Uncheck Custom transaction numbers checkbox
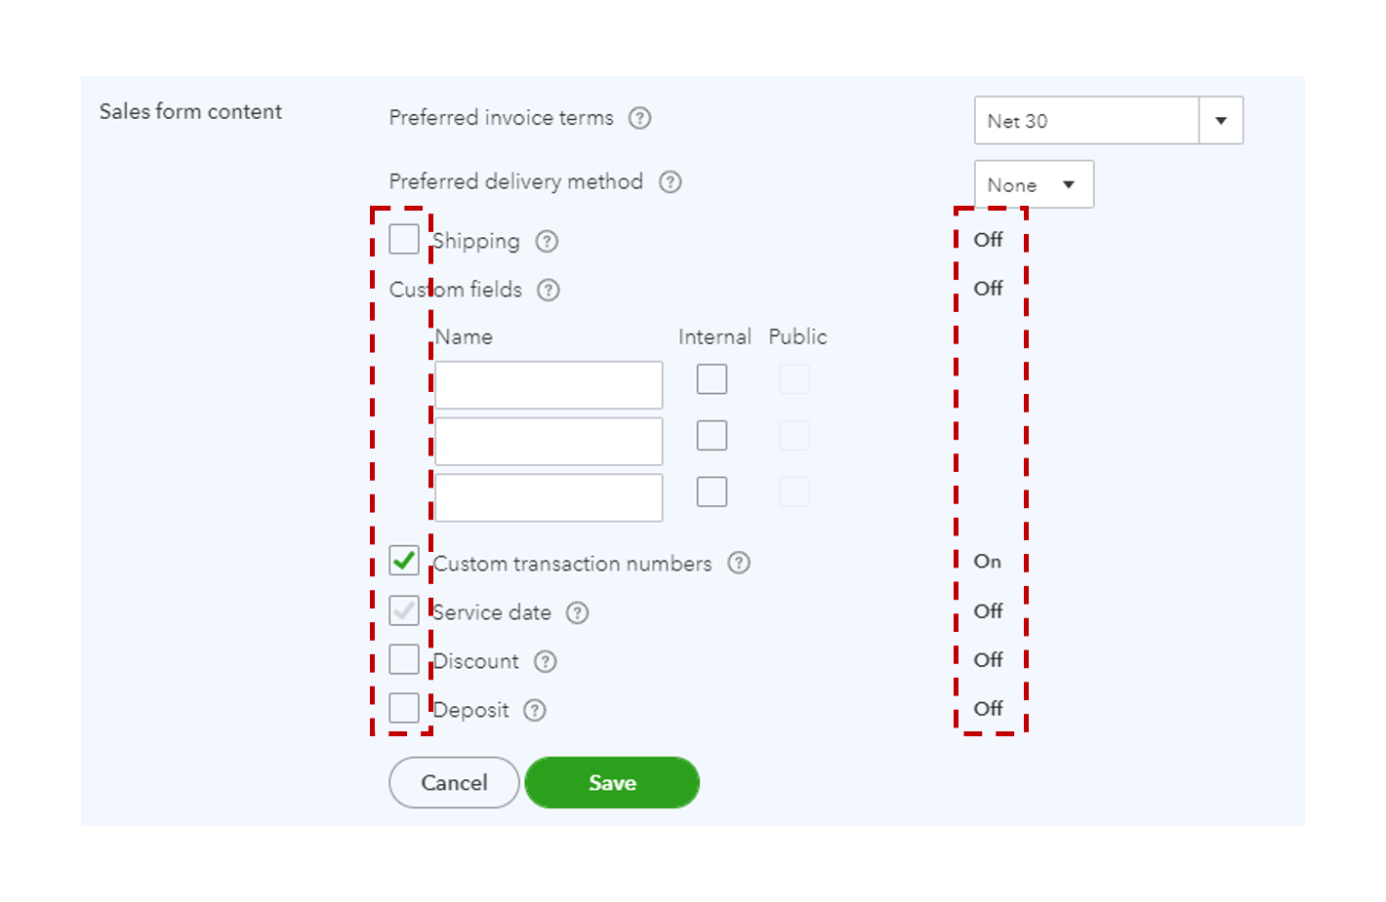 tap(404, 561)
